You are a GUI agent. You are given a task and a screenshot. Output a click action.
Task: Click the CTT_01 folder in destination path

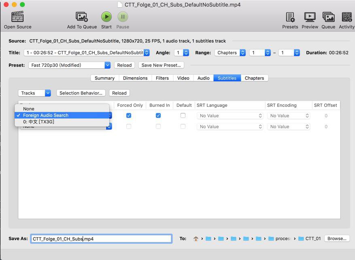tap(310, 239)
